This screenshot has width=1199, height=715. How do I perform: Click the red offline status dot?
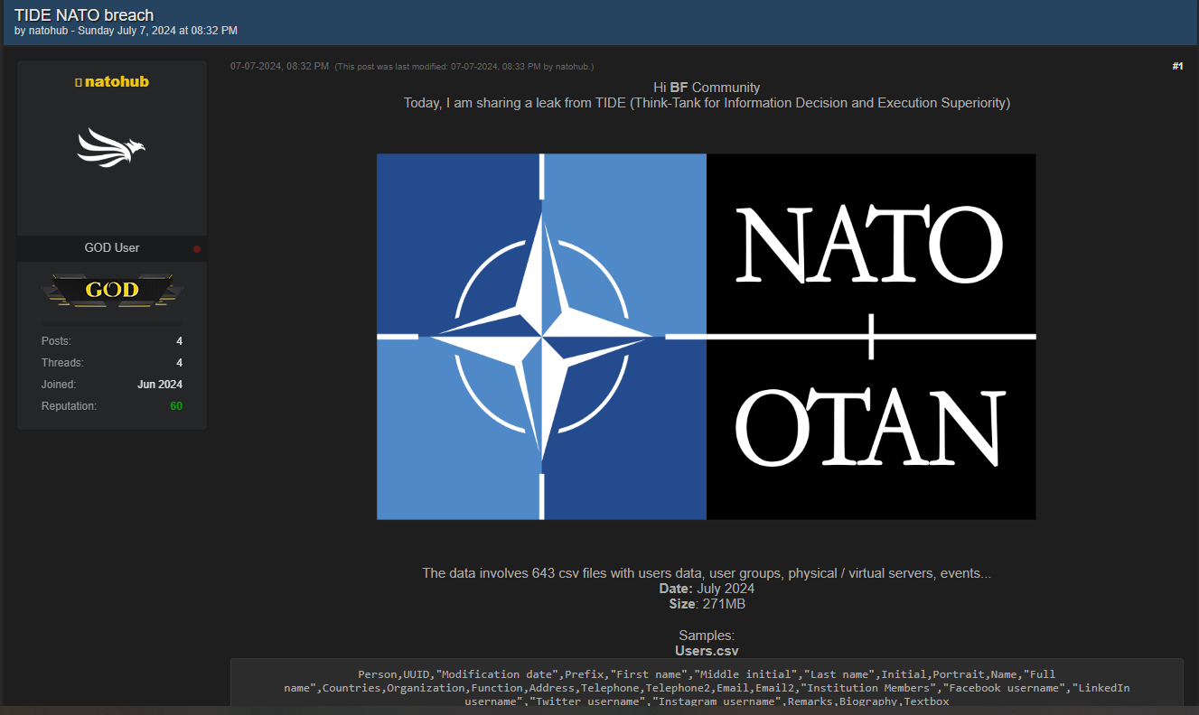tap(197, 249)
